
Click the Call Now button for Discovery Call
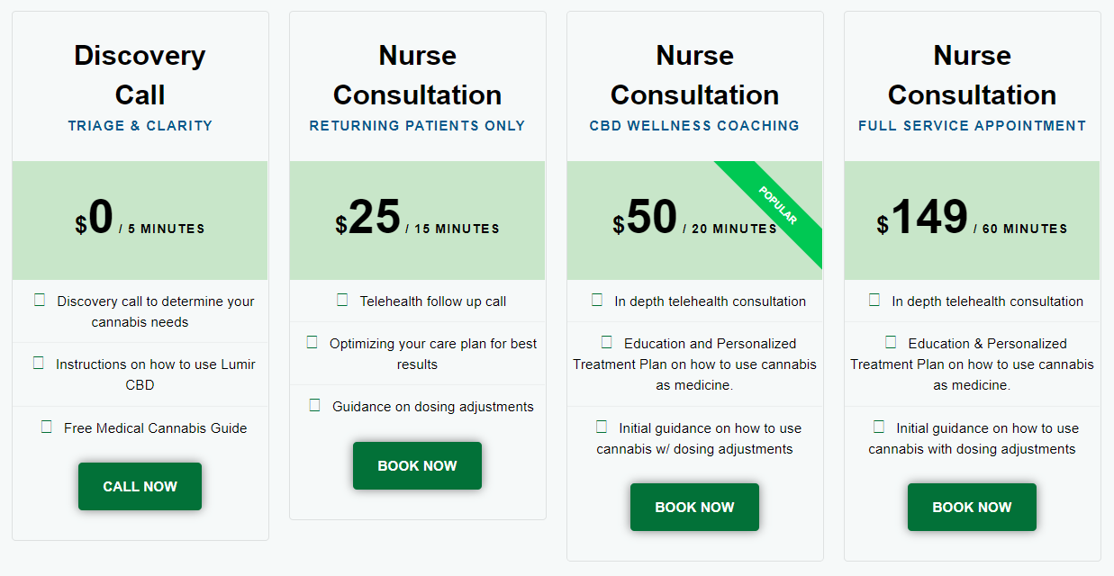tap(140, 486)
